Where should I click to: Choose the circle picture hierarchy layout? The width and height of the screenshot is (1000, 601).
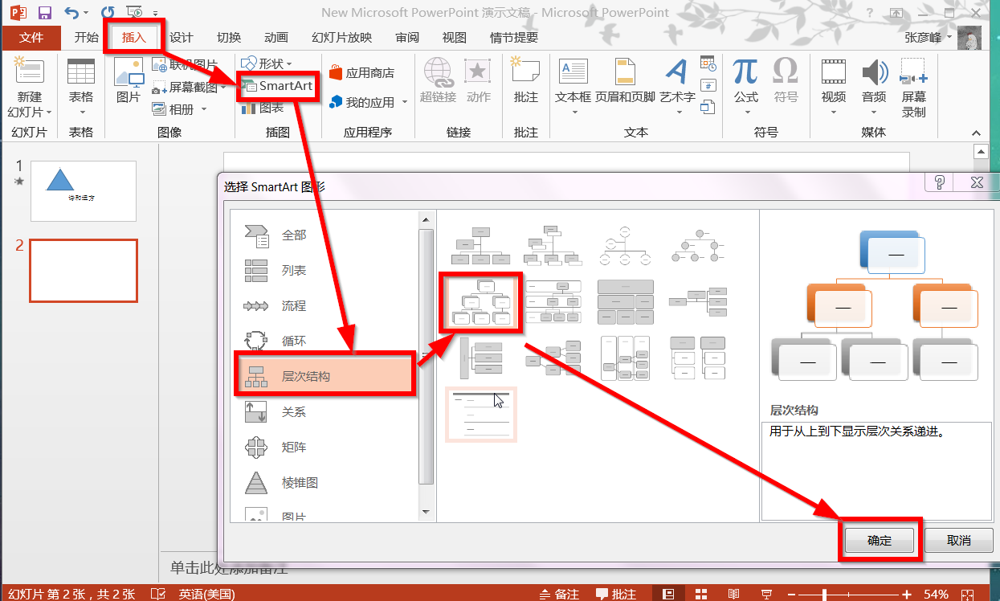tap(625, 247)
